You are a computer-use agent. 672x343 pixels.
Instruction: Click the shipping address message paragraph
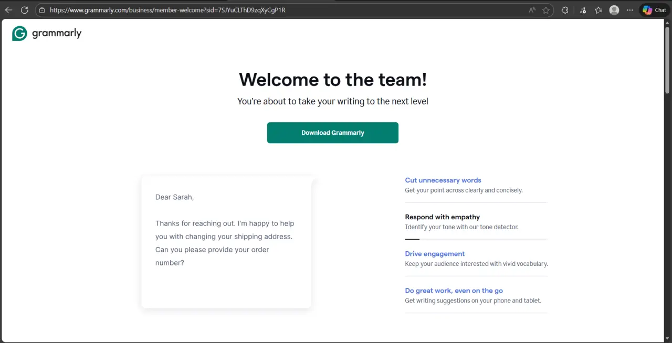[x=225, y=243]
